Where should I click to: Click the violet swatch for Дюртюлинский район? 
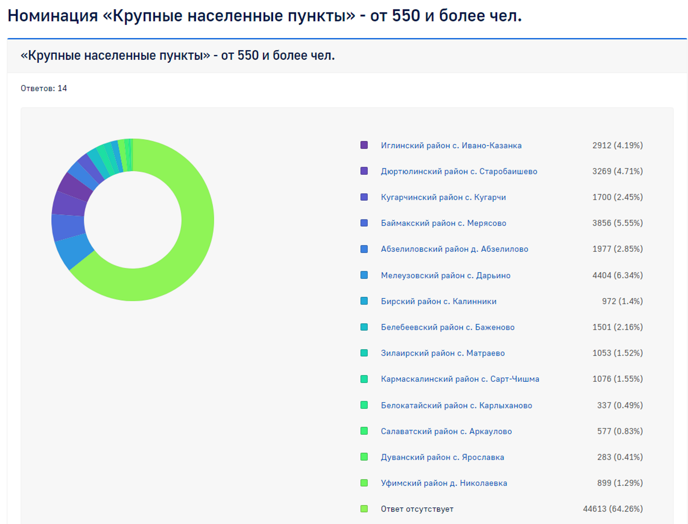(364, 171)
